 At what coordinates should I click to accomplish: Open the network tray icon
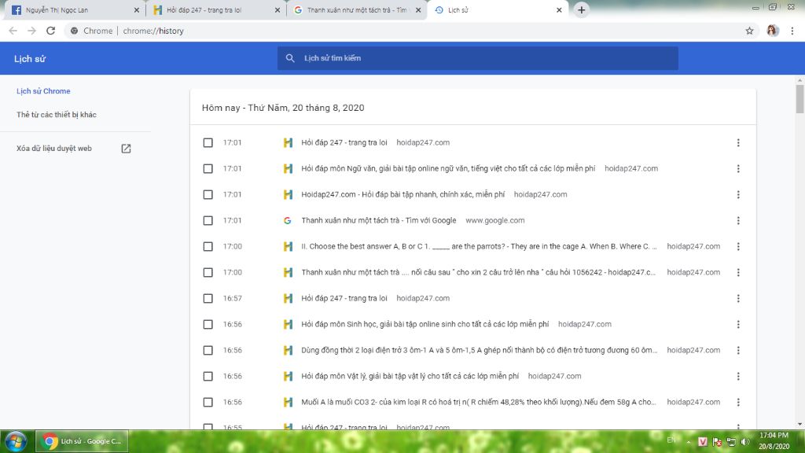pyautogui.click(x=731, y=441)
